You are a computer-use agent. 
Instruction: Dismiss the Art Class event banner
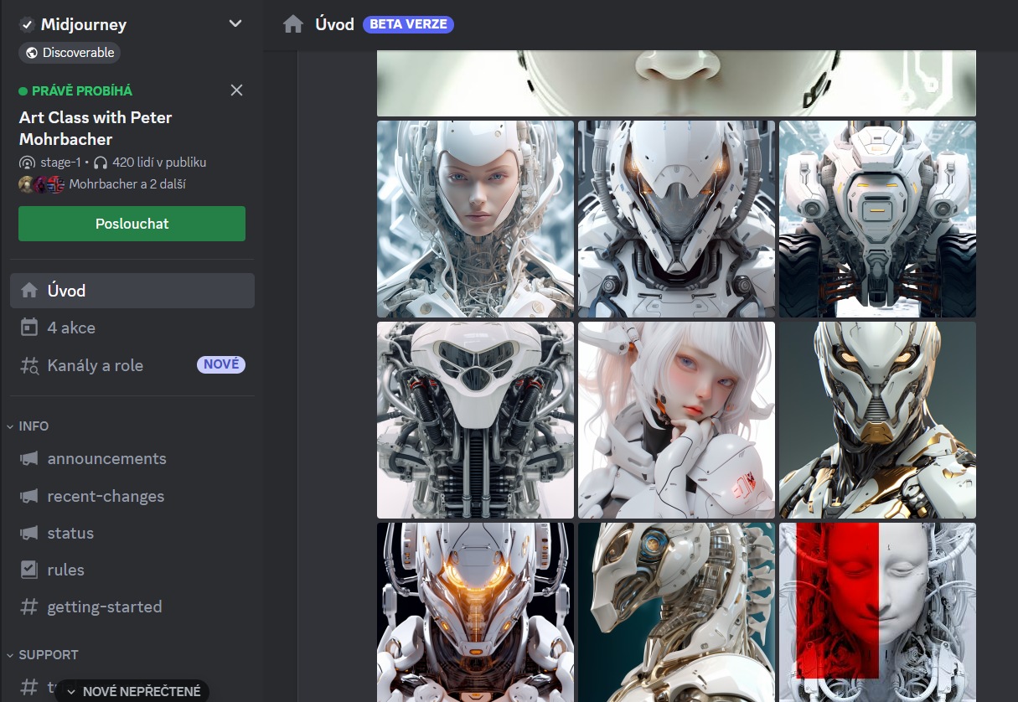[x=236, y=90]
